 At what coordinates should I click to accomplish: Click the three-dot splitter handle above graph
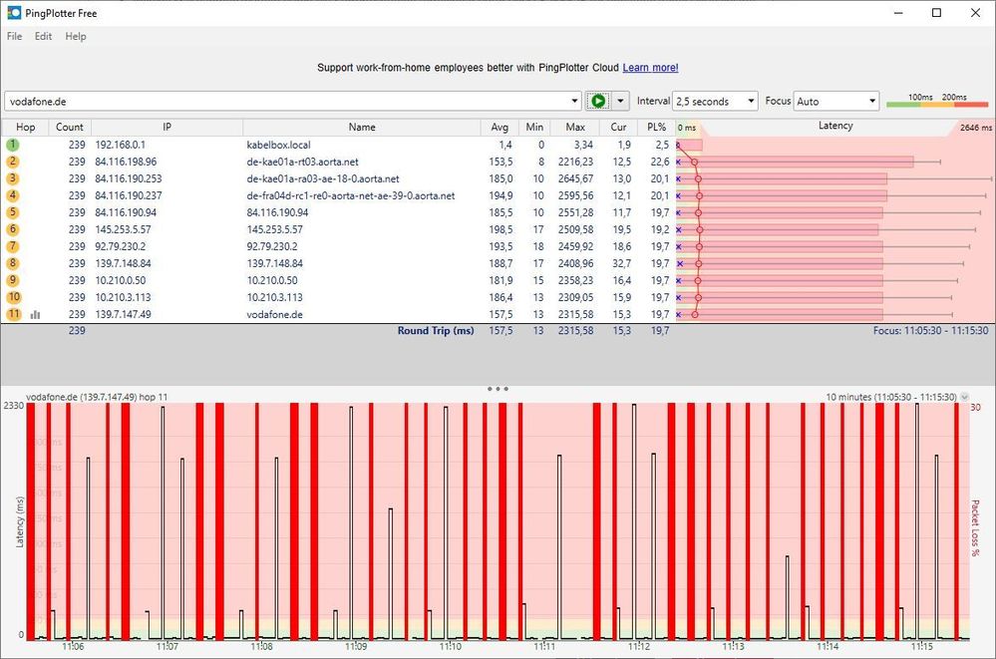(498, 388)
